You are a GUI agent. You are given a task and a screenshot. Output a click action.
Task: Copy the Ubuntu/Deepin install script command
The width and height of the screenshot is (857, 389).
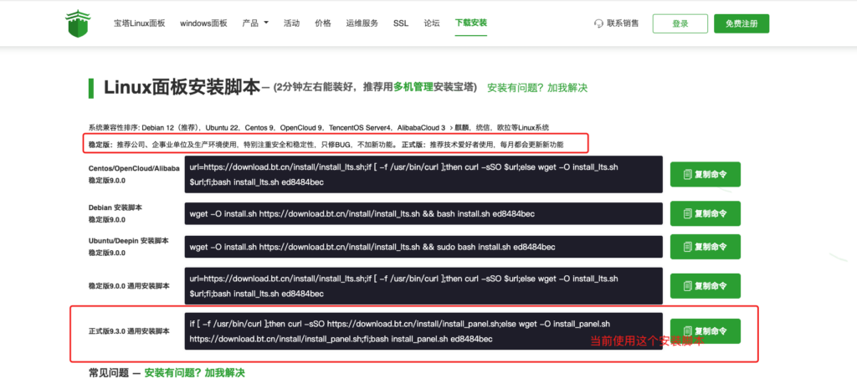[705, 247]
